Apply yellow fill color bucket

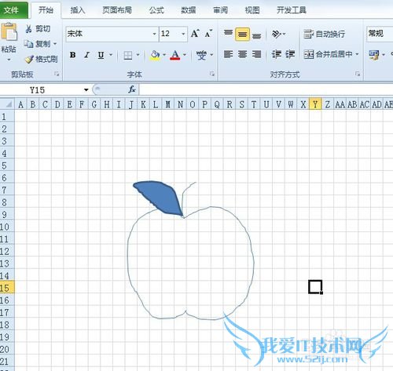pos(155,55)
